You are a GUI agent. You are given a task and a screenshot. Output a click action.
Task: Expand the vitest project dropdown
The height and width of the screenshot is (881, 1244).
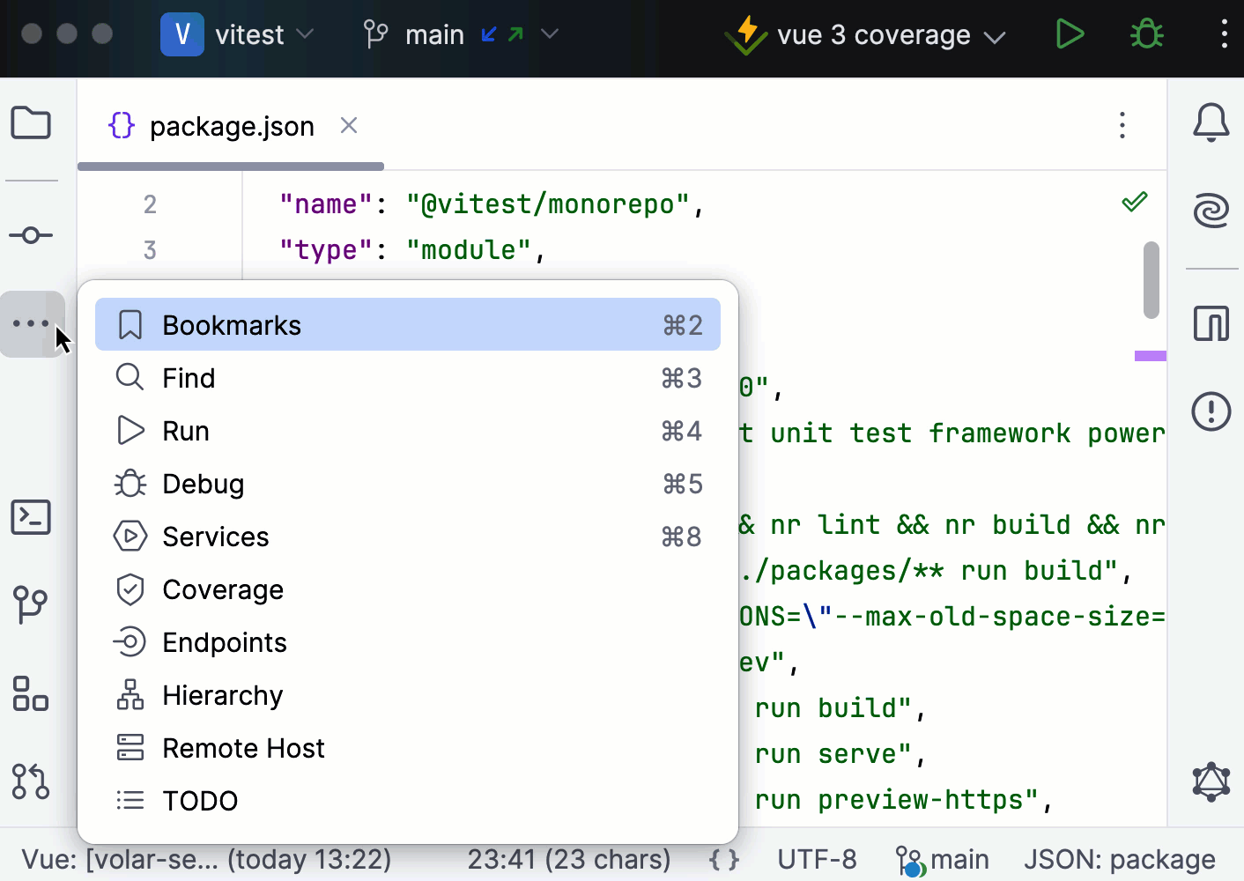(238, 34)
